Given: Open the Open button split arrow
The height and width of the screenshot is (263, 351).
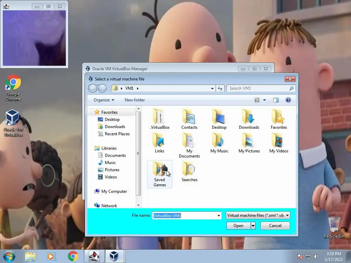Looking at the screenshot, I should tap(253, 226).
